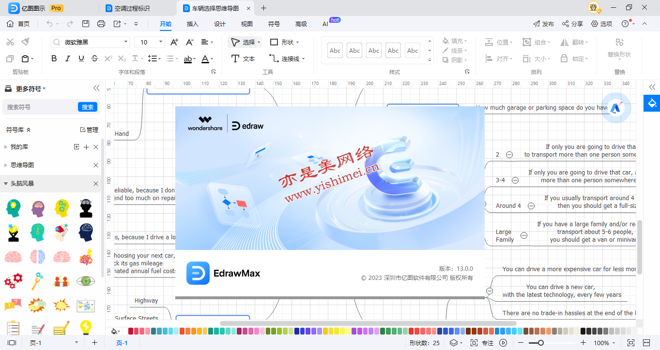Switch to the 设计 ribbon tab
This screenshot has width=660, height=350.
point(220,24)
